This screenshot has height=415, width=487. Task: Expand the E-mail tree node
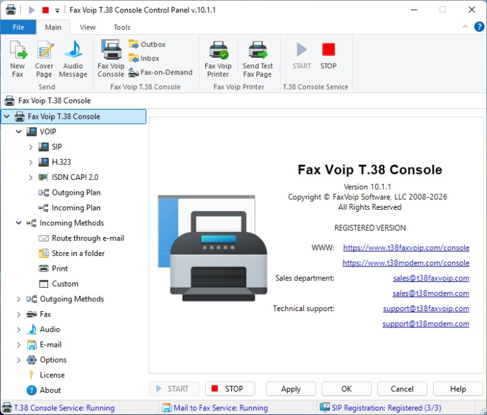(x=19, y=345)
